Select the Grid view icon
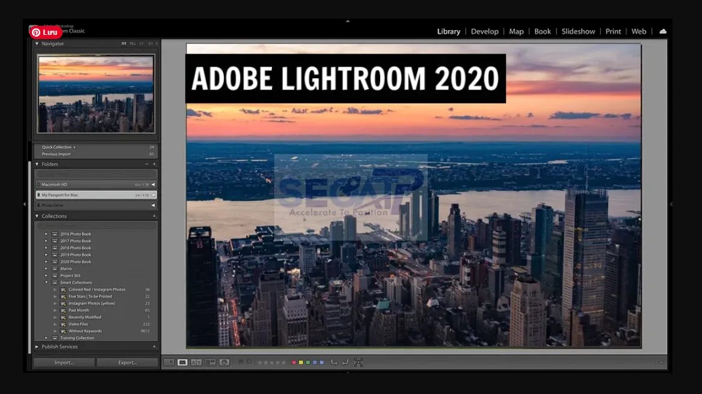 click(169, 362)
